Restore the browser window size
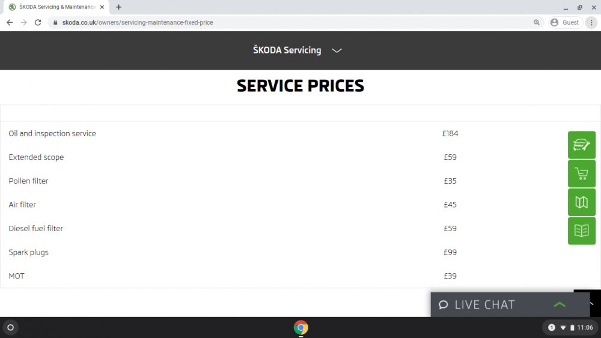The height and width of the screenshot is (338, 601). pos(579,7)
